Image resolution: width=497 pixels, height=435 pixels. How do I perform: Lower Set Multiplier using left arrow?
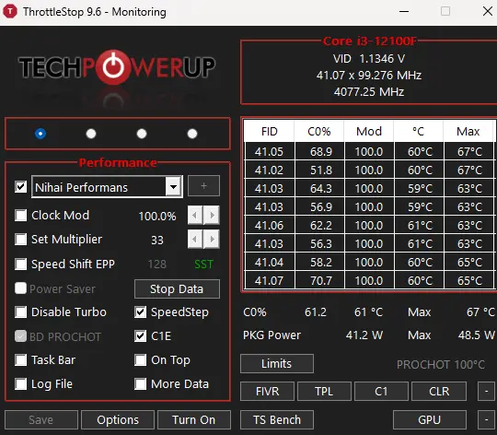click(x=195, y=240)
